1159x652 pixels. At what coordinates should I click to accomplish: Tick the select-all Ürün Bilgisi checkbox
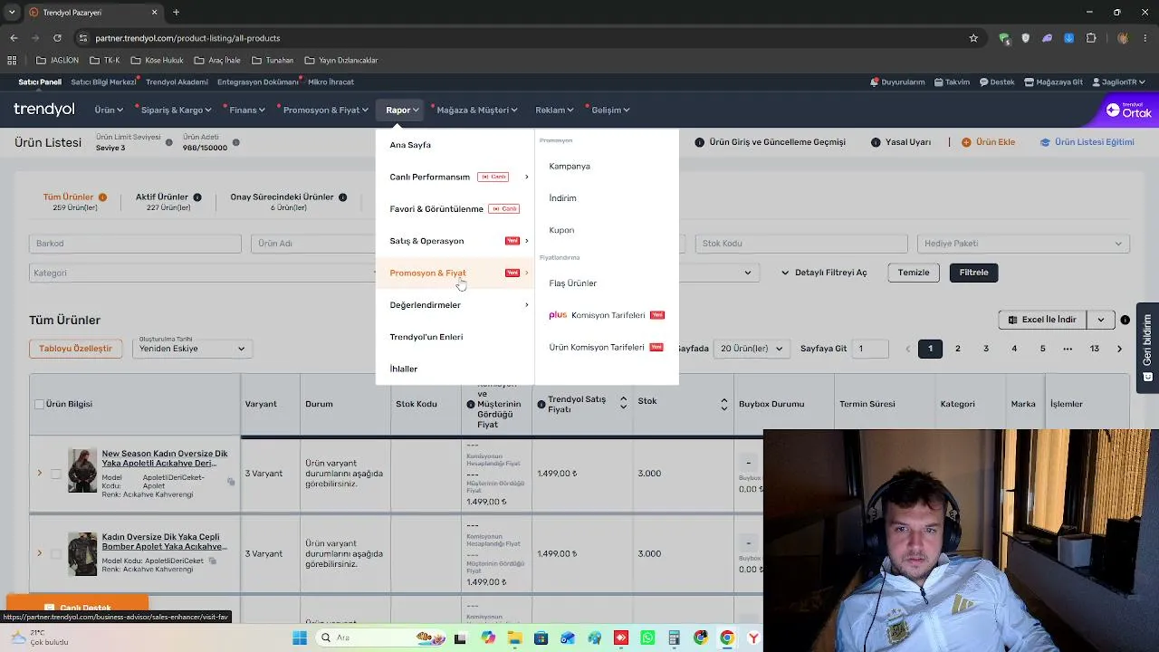tap(39, 405)
